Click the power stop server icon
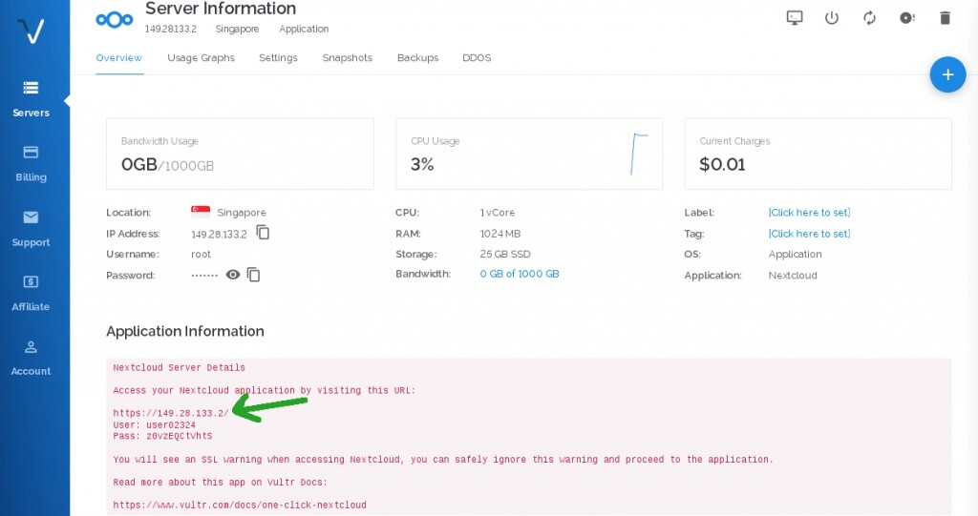 (832, 18)
